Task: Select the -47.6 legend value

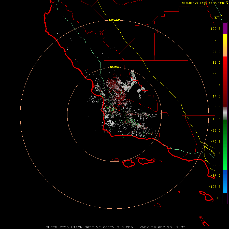Action: click(x=216, y=142)
